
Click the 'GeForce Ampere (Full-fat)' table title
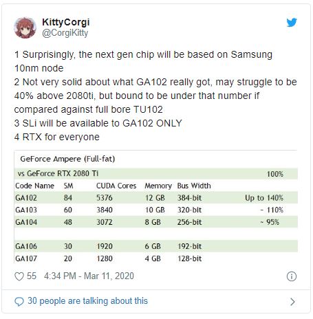point(67,159)
